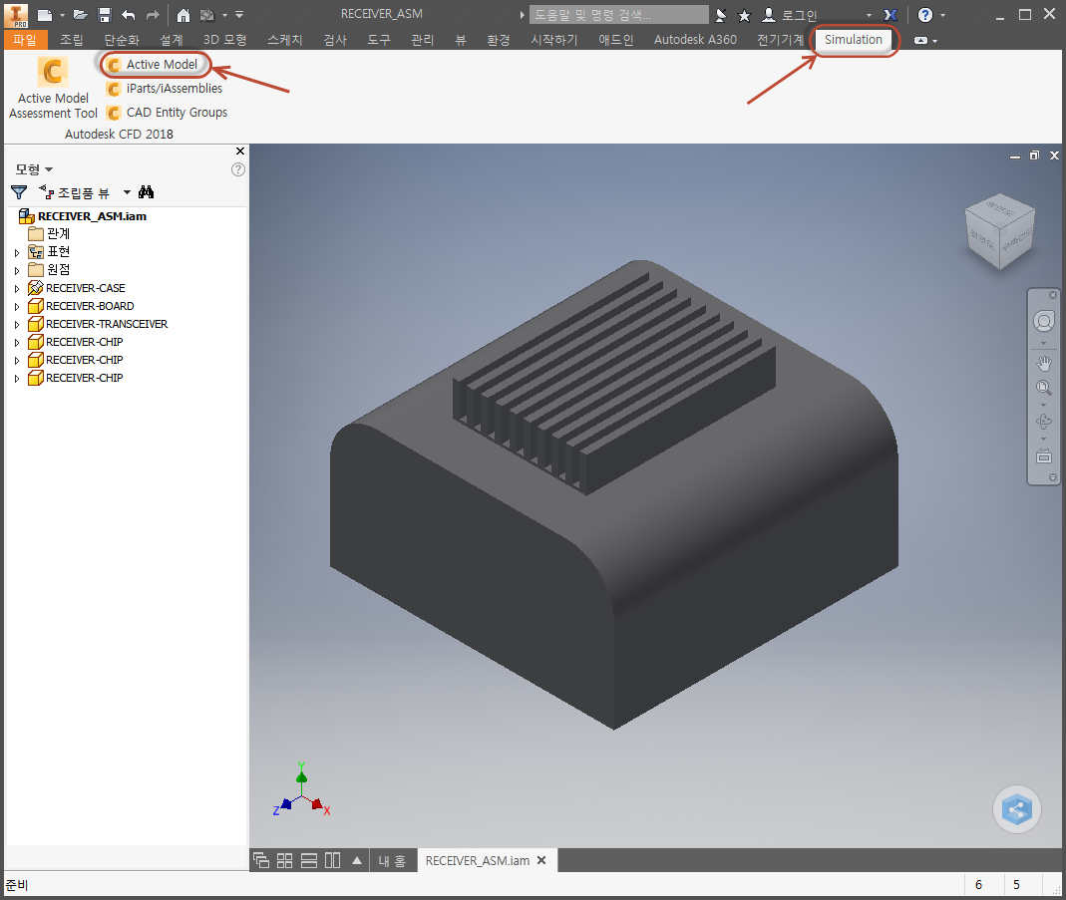
Task: Switch to the 전기기계 ribbon tab
Action: point(781,40)
